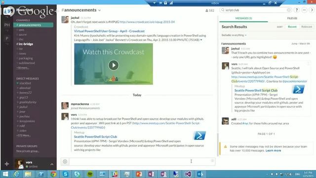Open the #nyc channel link in adil's message

[x=245, y=123]
